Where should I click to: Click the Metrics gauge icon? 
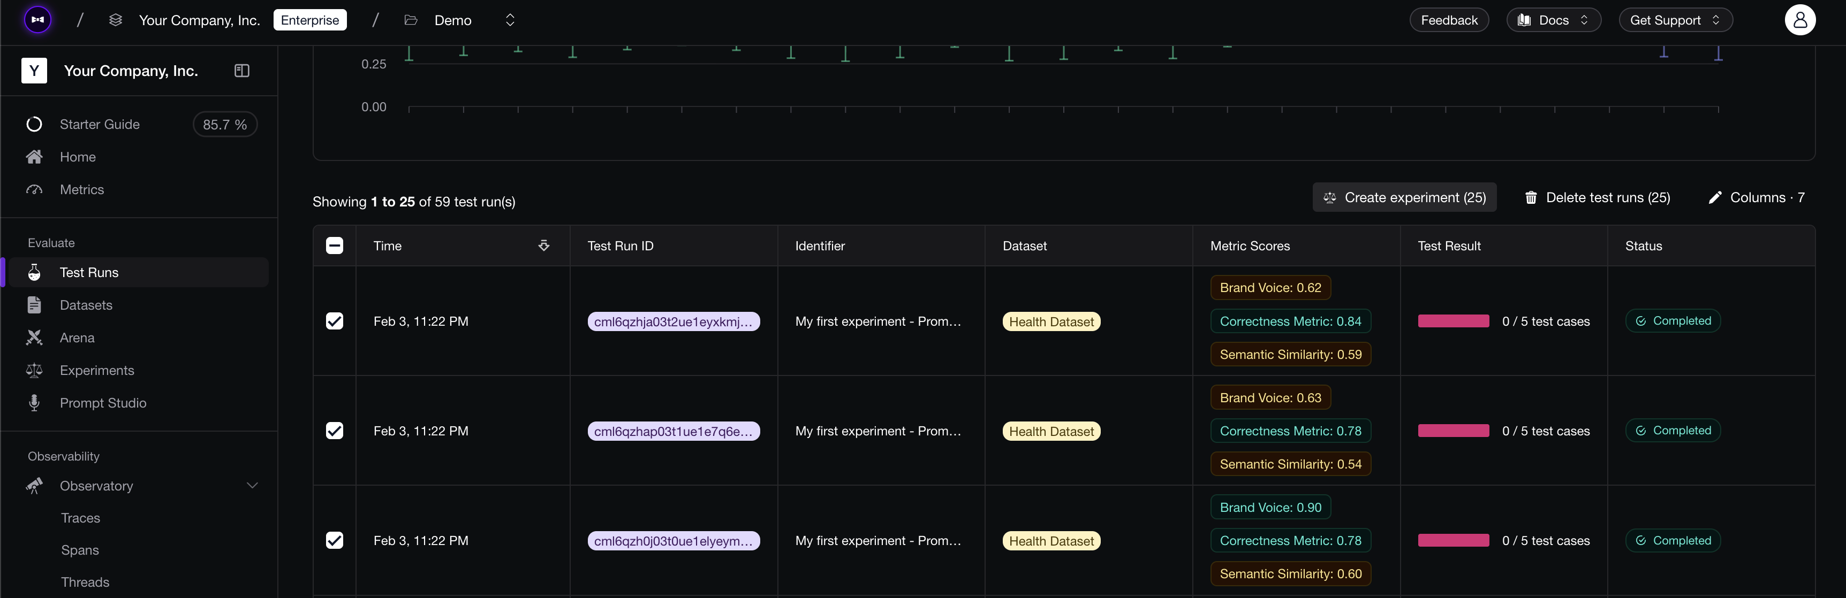point(34,190)
